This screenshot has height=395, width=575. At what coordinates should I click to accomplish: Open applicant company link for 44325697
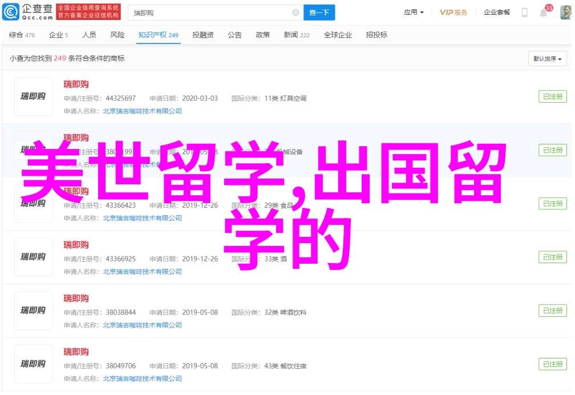[x=142, y=111]
